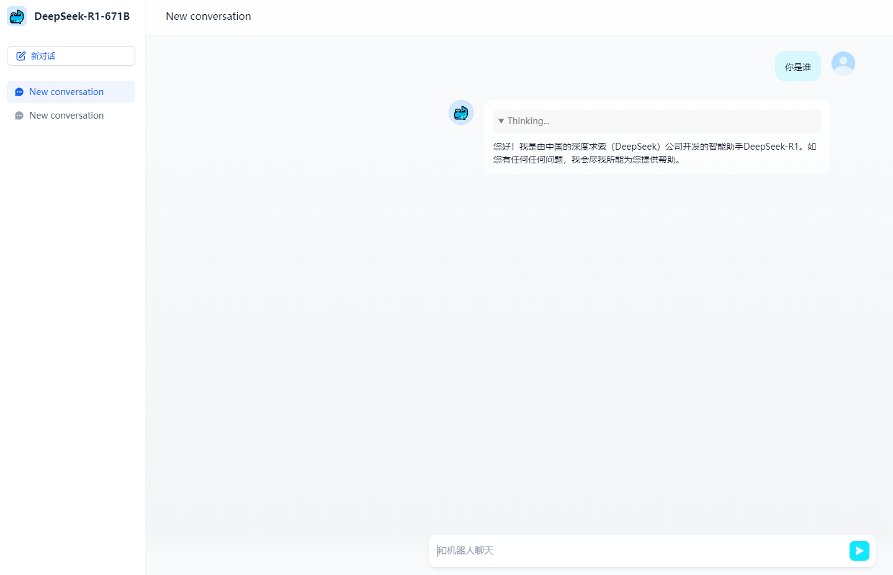
Task: Click the DeepSeek-R1-671B title text
Action: point(82,16)
